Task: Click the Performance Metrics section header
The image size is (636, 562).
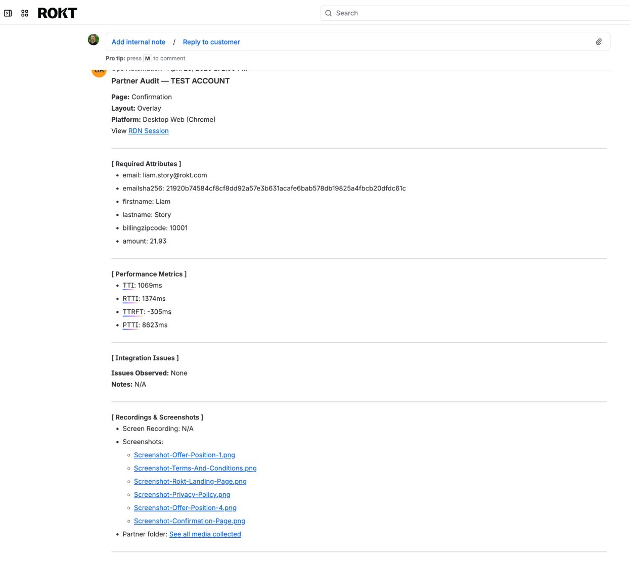Action: (x=149, y=274)
